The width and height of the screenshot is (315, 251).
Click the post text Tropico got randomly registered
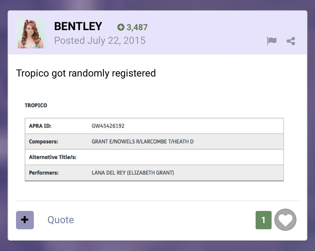point(86,73)
